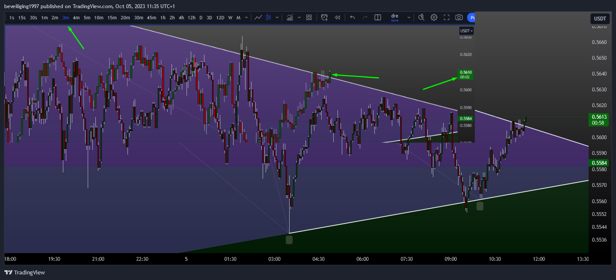Image resolution: width=616 pixels, height=280 pixels.
Task: Open chart Settings gear
Action: 434,17
